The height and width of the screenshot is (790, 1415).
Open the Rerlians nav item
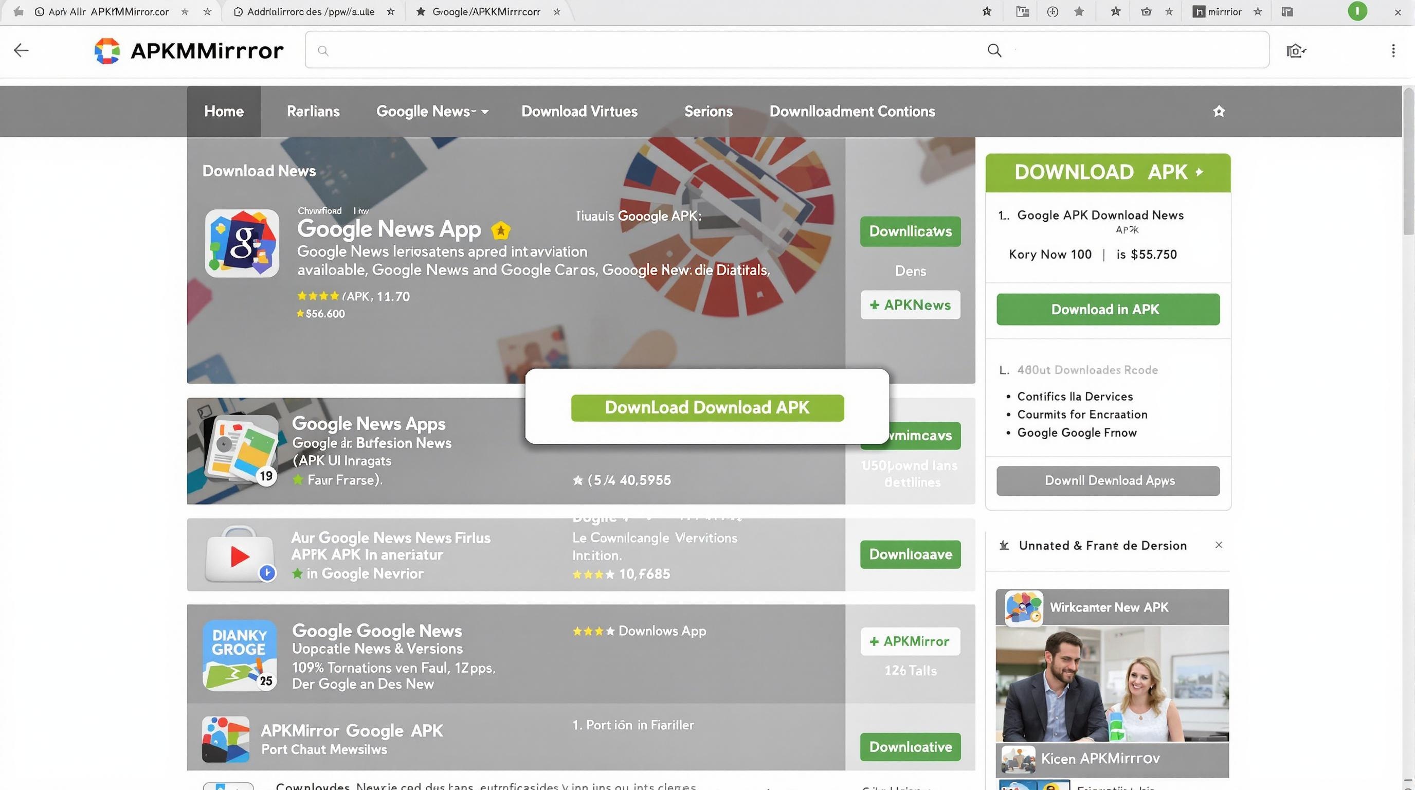313,112
